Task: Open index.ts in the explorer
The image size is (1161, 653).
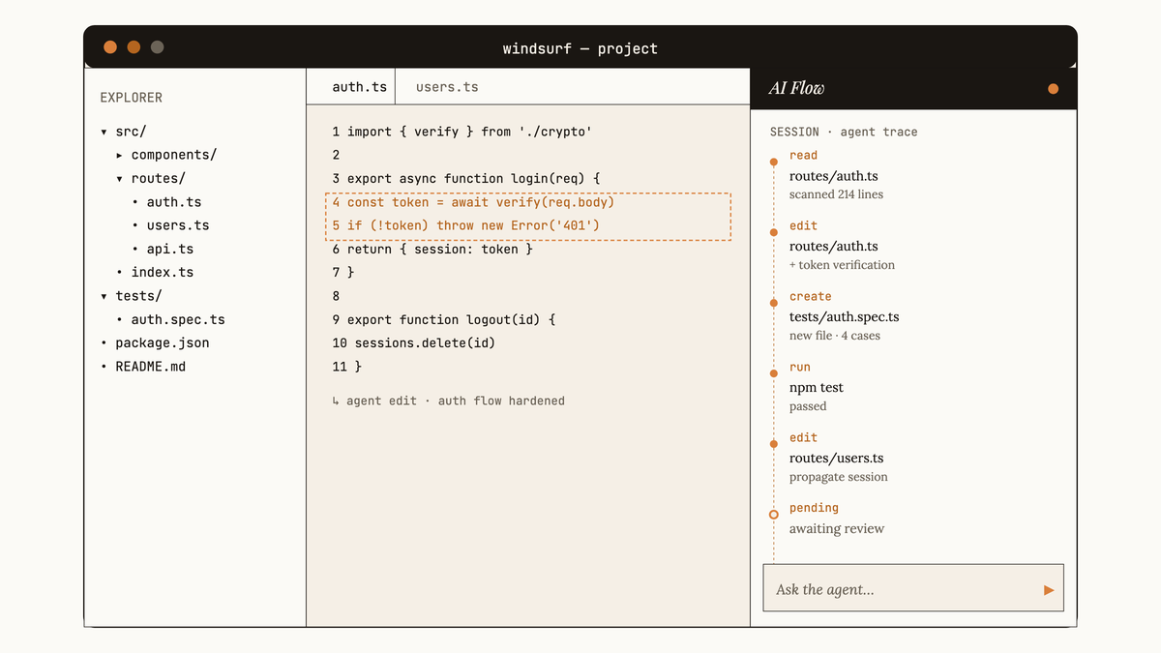Action: tap(163, 272)
